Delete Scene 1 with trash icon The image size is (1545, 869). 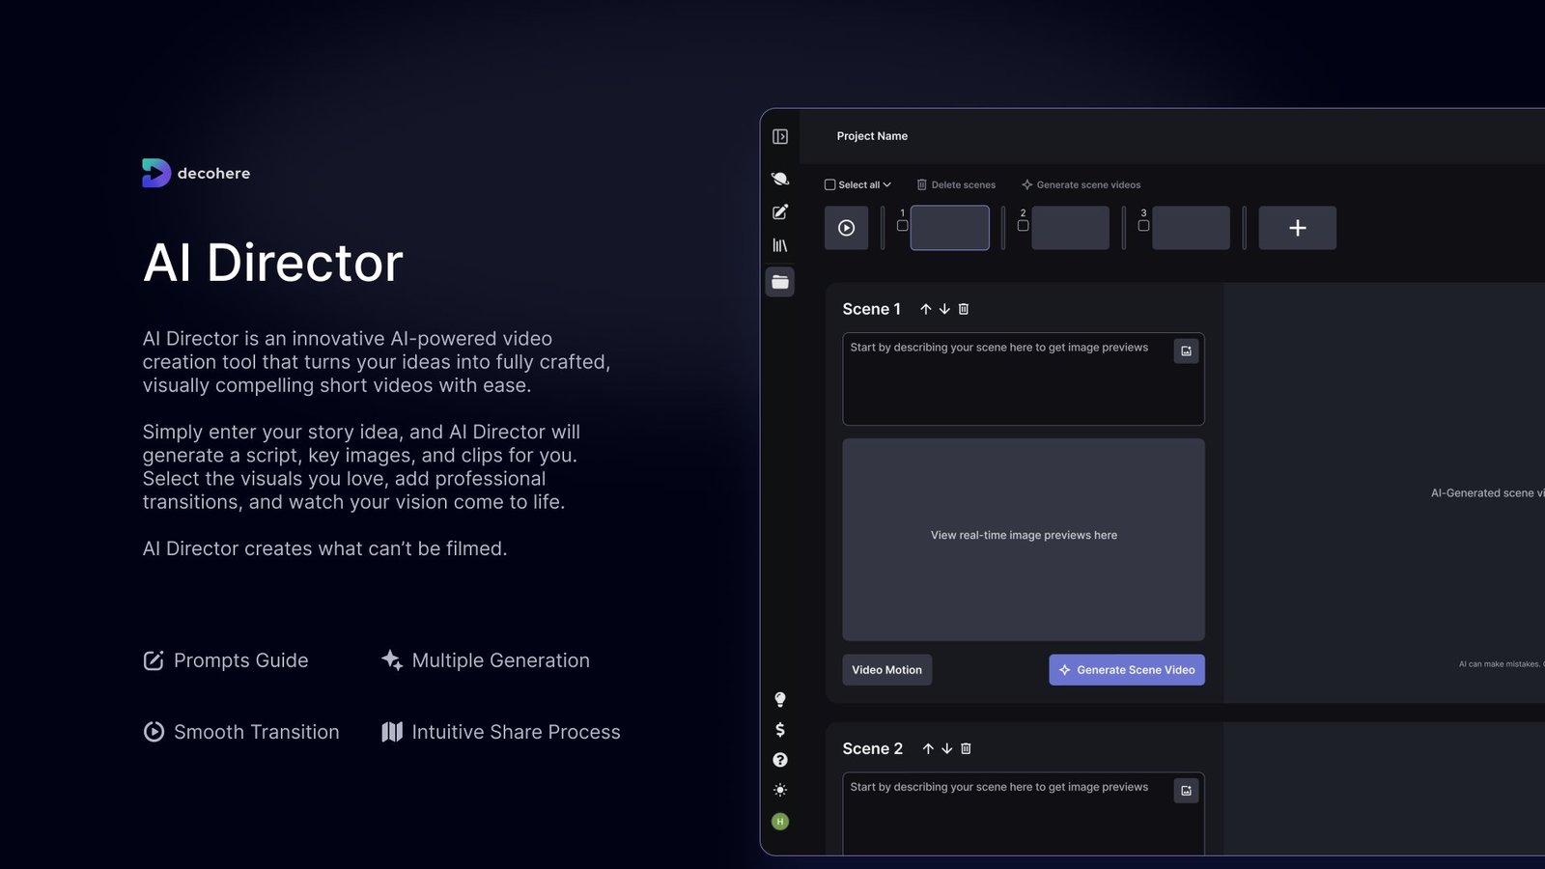click(964, 309)
